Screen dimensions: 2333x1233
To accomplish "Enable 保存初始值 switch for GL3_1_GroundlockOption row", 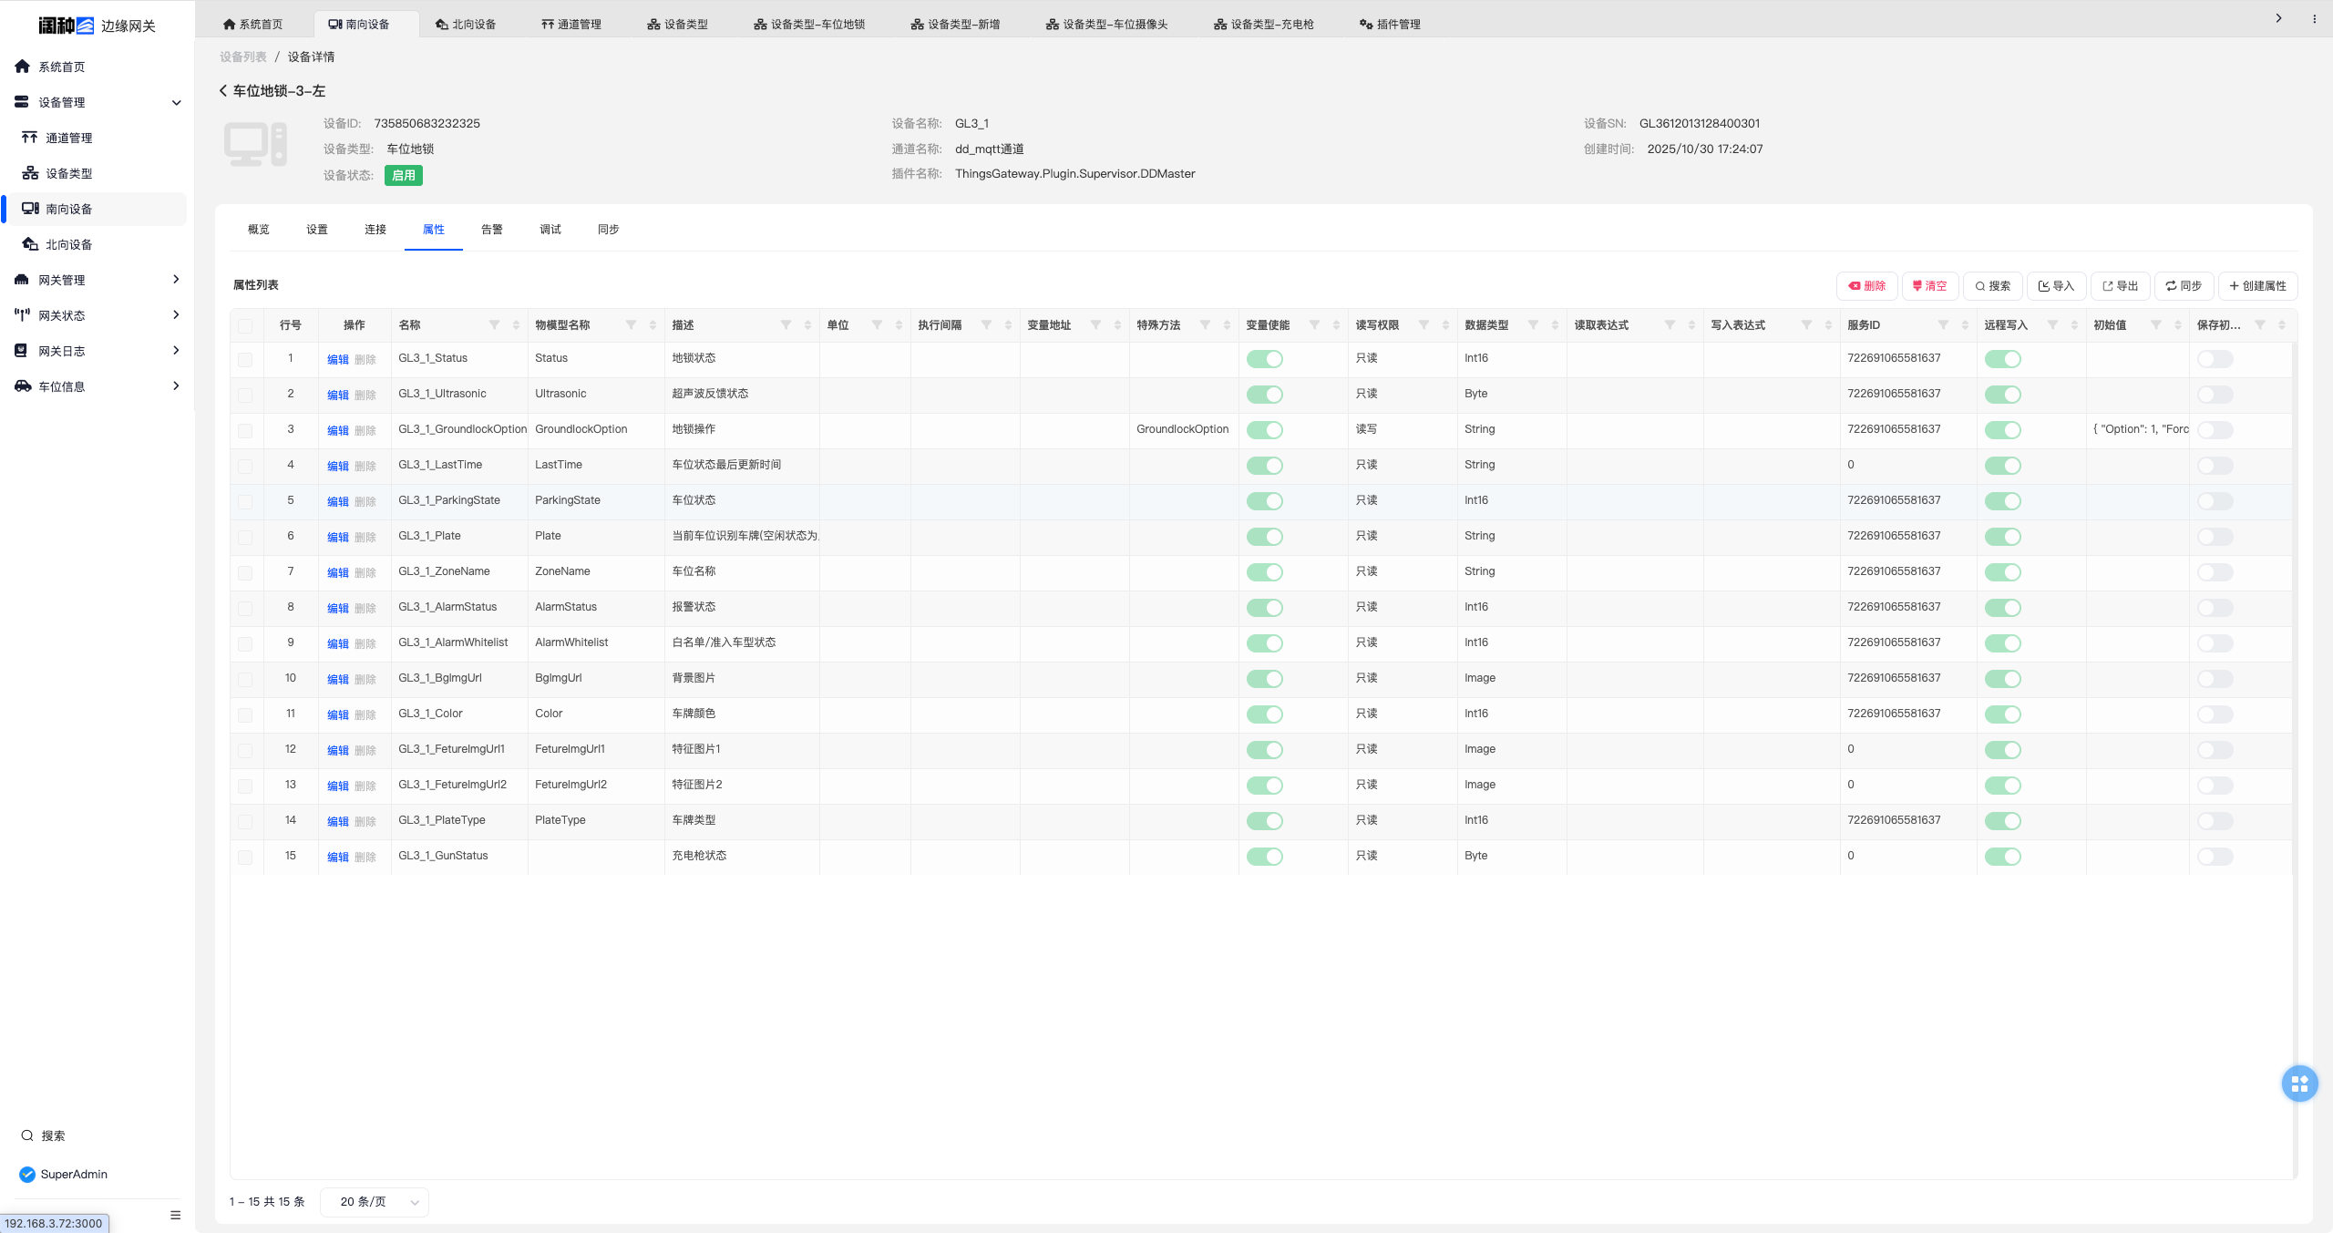I will coord(2215,430).
